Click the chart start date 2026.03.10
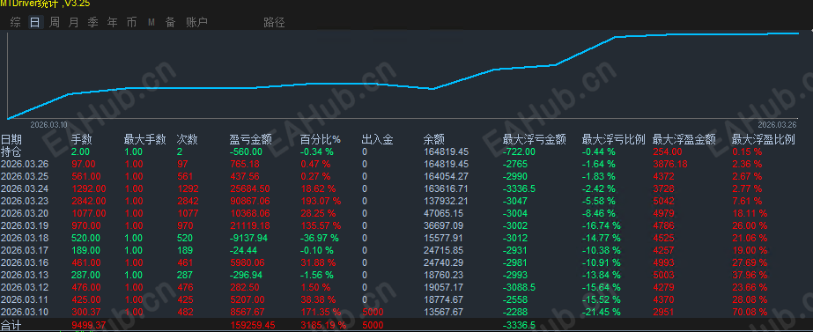The image size is (813, 332). pyautogui.click(x=49, y=125)
